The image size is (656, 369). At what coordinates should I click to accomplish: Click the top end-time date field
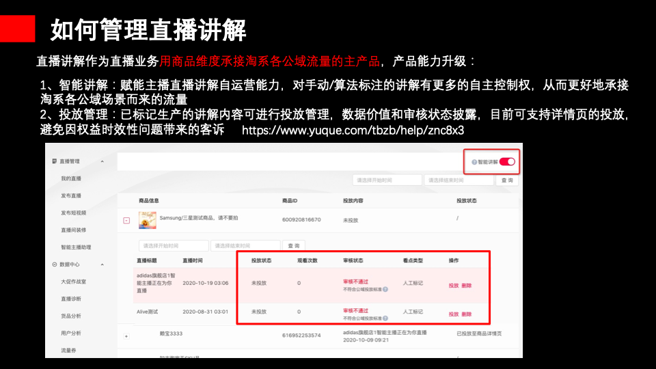pos(459,180)
